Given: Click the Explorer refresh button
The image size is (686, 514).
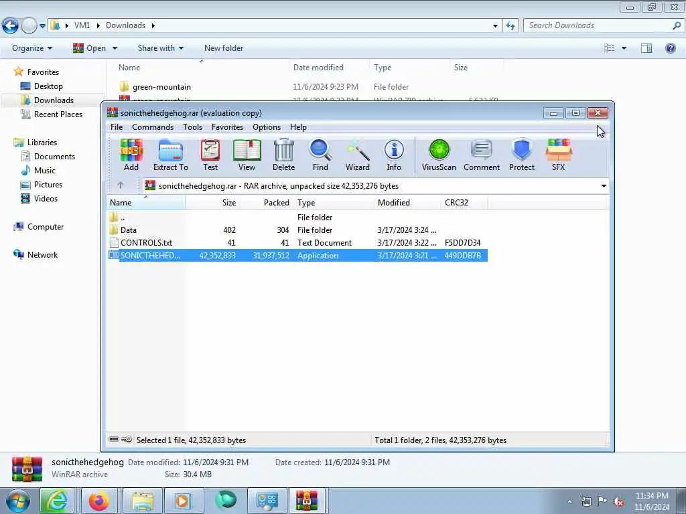Looking at the screenshot, I should tap(510, 26).
